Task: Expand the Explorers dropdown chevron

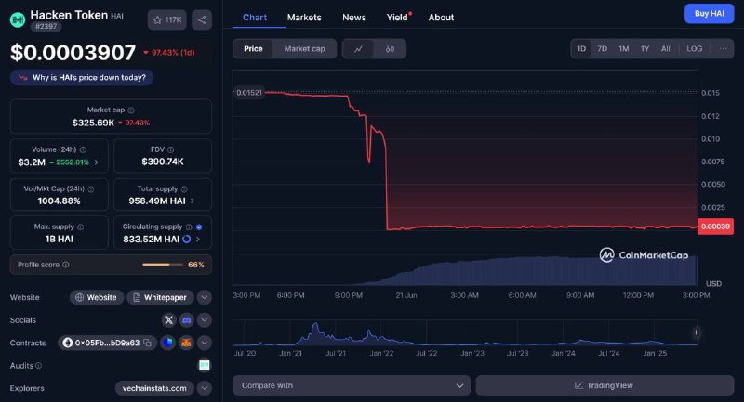Action: [x=204, y=388]
